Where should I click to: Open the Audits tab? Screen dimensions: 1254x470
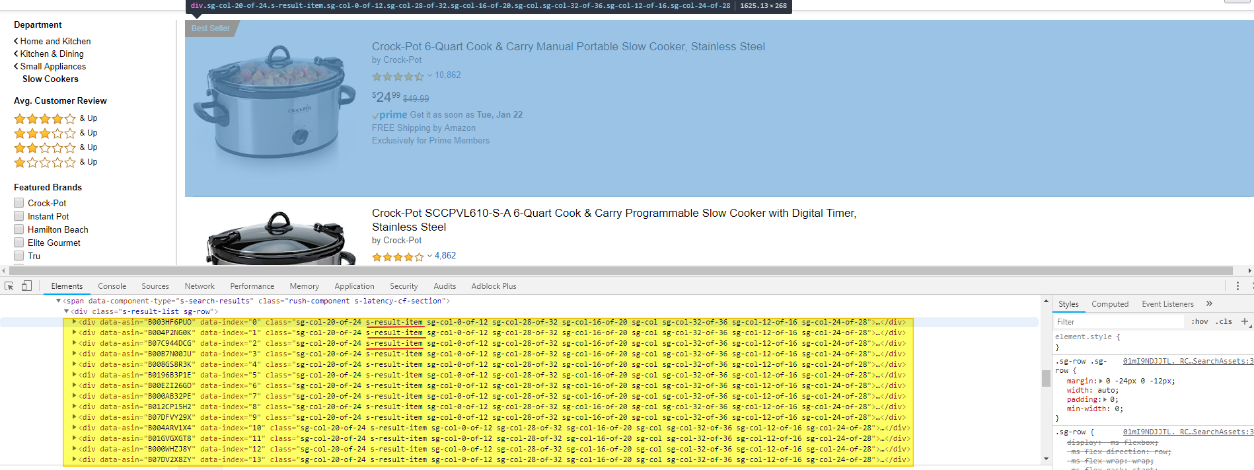pyautogui.click(x=445, y=286)
